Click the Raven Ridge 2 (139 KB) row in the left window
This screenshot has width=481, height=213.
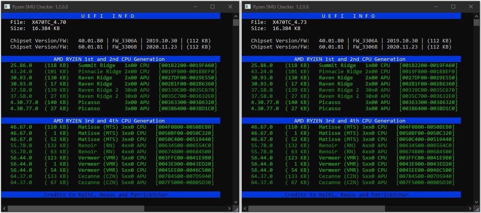pyautogui.click(x=114, y=90)
